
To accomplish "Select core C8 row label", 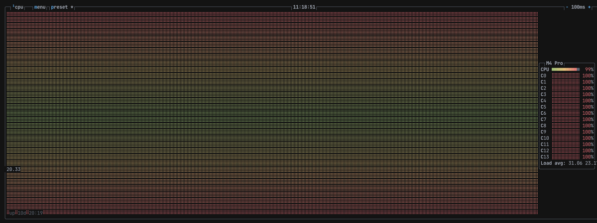I will coord(543,126).
